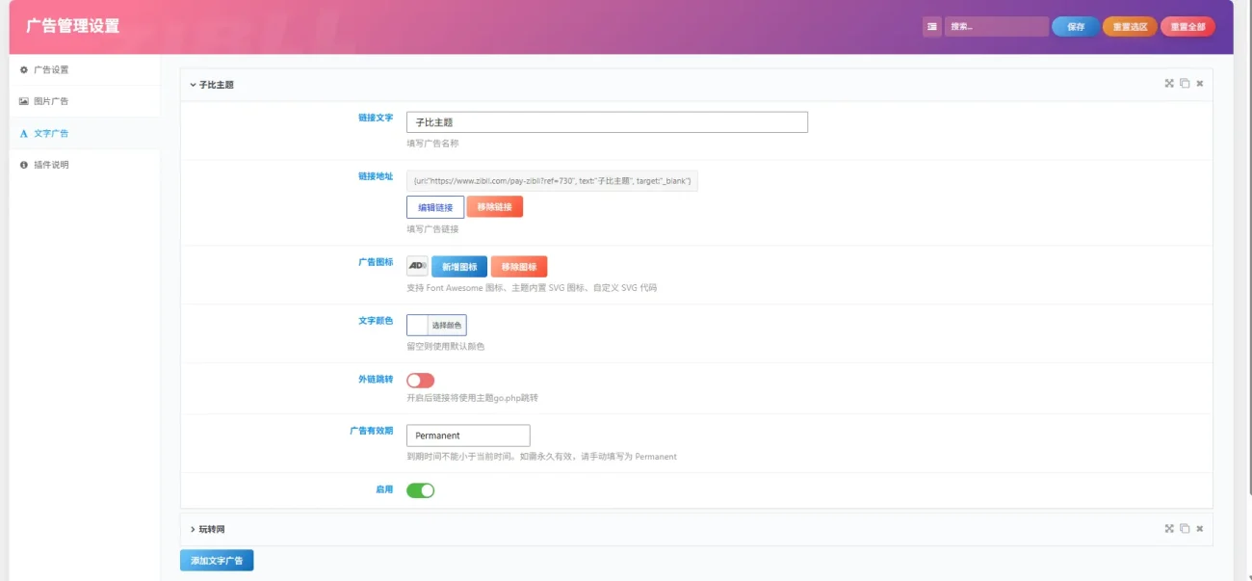Expand the 玩转网 accordion section
This screenshot has height=581, width=1252.
tap(208, 529)
